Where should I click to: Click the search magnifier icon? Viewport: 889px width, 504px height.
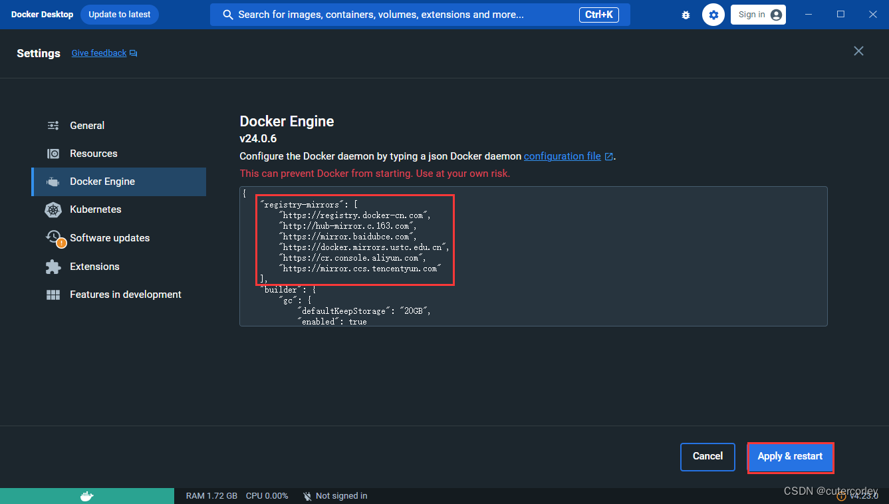coord(228,15)
